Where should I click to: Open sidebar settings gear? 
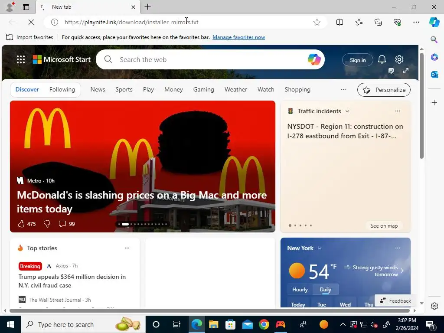click(x=434, y=306)
